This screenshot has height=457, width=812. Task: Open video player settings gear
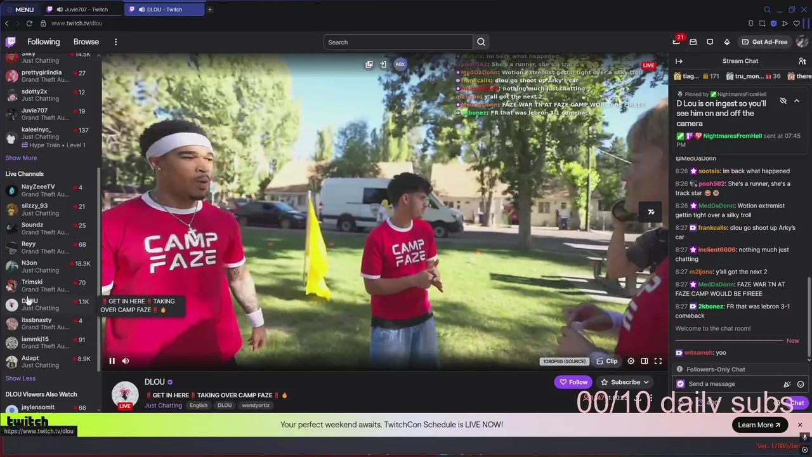[631, 361]
